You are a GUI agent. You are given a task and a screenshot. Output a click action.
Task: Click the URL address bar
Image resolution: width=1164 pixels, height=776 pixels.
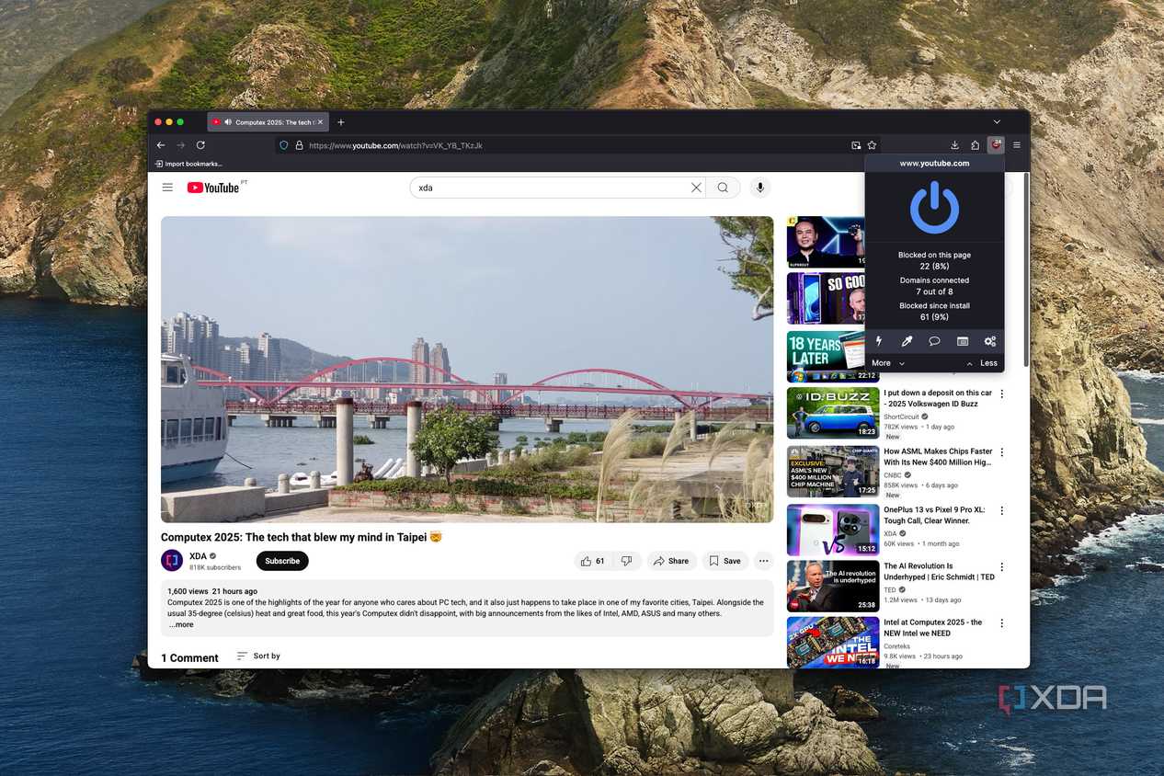coord(577,145)
